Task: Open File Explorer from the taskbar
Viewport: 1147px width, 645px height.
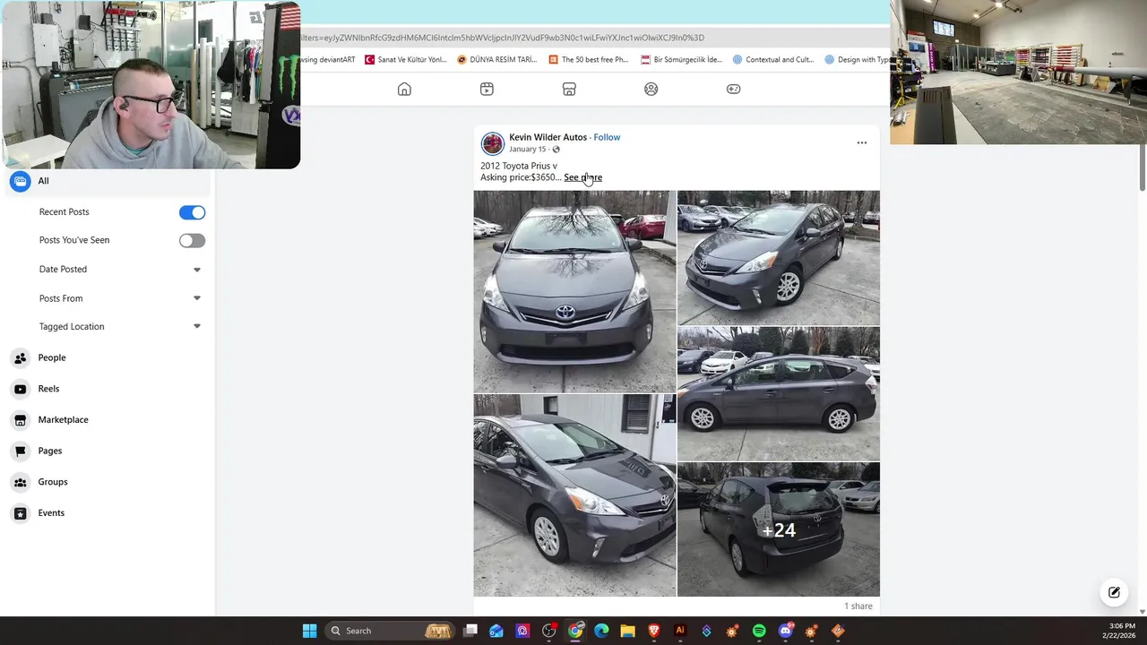Action: tap(627, 631)
